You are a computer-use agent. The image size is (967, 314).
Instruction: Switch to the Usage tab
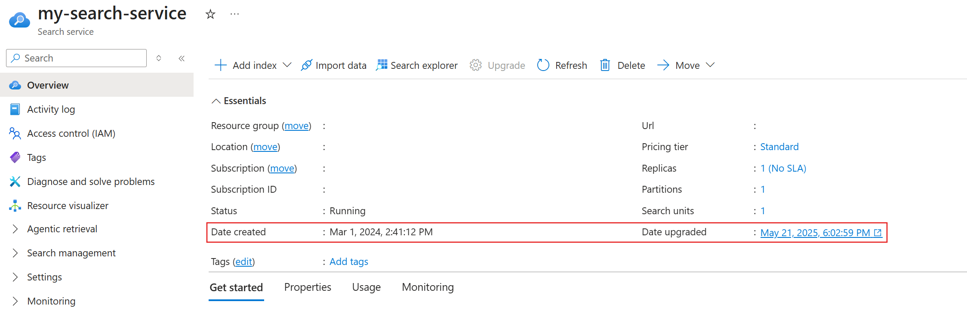pos(366,287)
